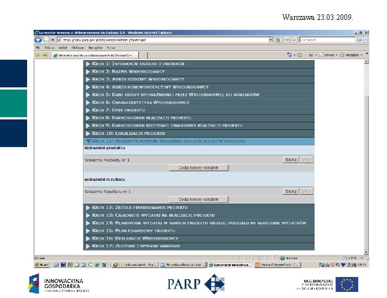Click the Home icon in the command bar
The image size is (387, 298).
[x=289, y=55]
